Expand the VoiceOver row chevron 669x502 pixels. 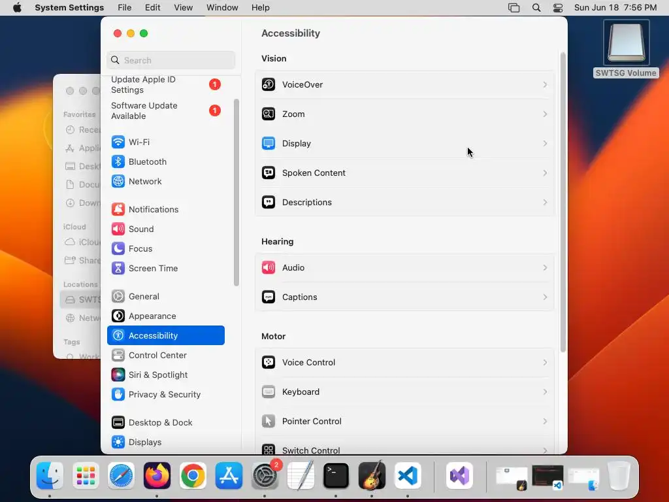click(x=545, y=84)
